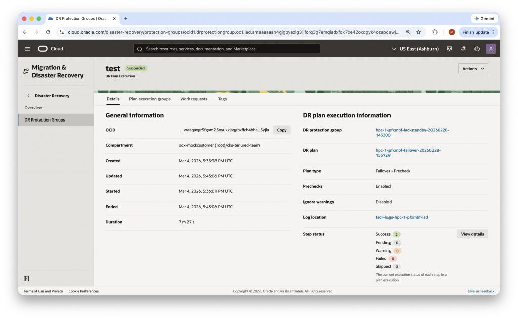
Task: Open browser extensions puzzle icon
Action: click(435, 31)
